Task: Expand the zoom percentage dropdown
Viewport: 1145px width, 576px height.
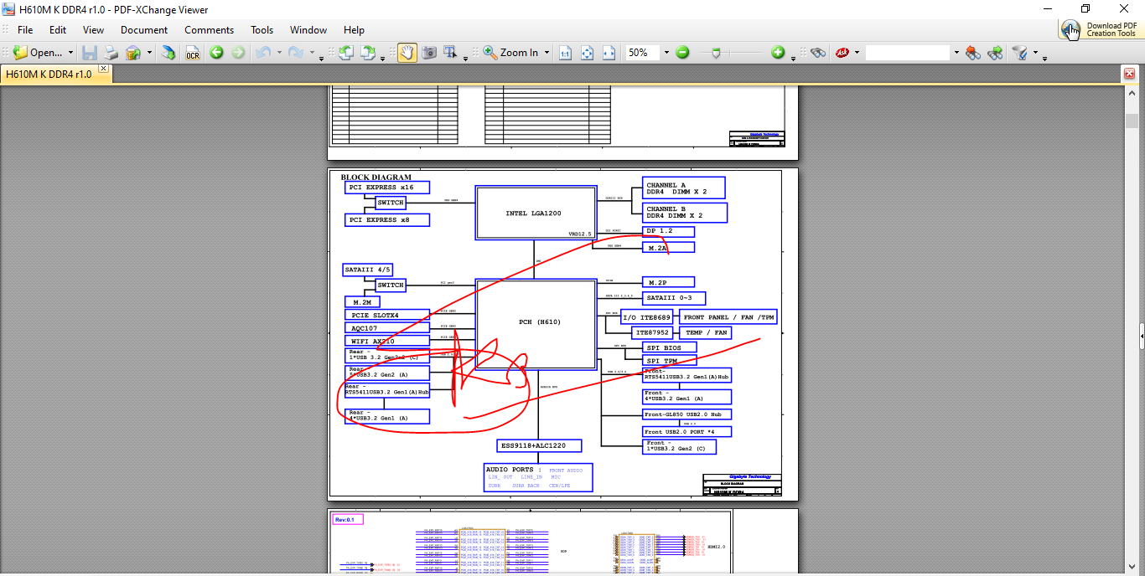Action: (667, 53)
